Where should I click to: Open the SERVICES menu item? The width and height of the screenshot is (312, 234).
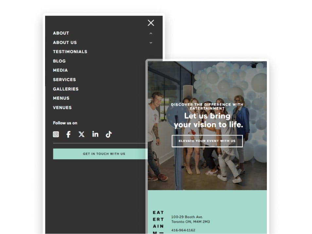[64, 79]
